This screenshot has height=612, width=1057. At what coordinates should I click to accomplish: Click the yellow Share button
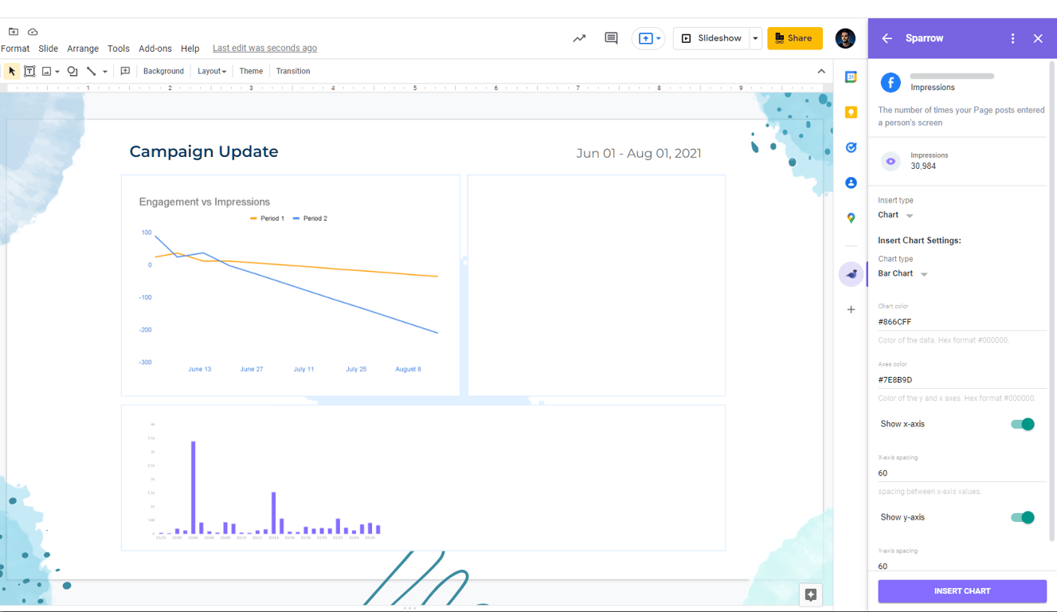point(795,38)
